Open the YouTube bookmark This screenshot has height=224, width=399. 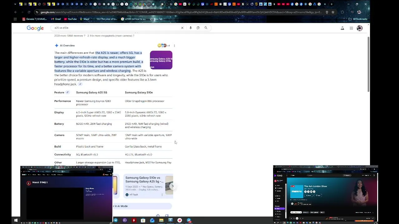click(x=70, y=19)
